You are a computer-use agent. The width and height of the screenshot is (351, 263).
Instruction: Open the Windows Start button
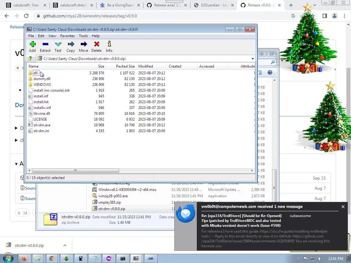pyautogui.click(x=8, y=258)
